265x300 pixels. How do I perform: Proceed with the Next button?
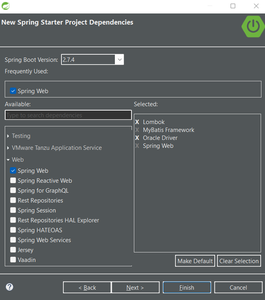point(135,287)
